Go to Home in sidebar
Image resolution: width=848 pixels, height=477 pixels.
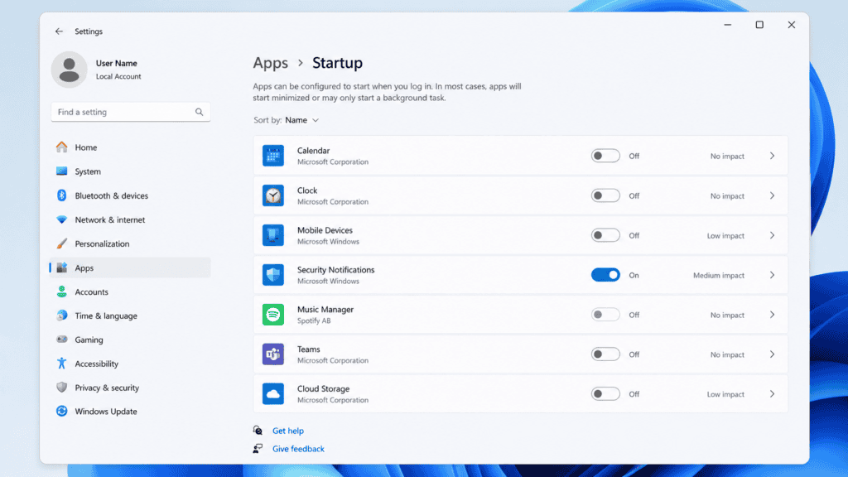tap(130, 147)
